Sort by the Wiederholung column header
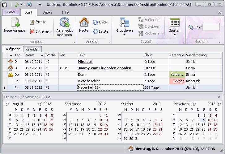Screen dimensions: 225x154 point(203,55)
